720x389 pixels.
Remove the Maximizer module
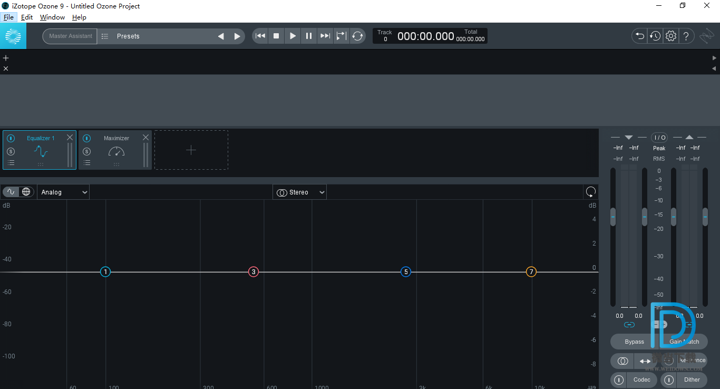click(x=145, y=137)
